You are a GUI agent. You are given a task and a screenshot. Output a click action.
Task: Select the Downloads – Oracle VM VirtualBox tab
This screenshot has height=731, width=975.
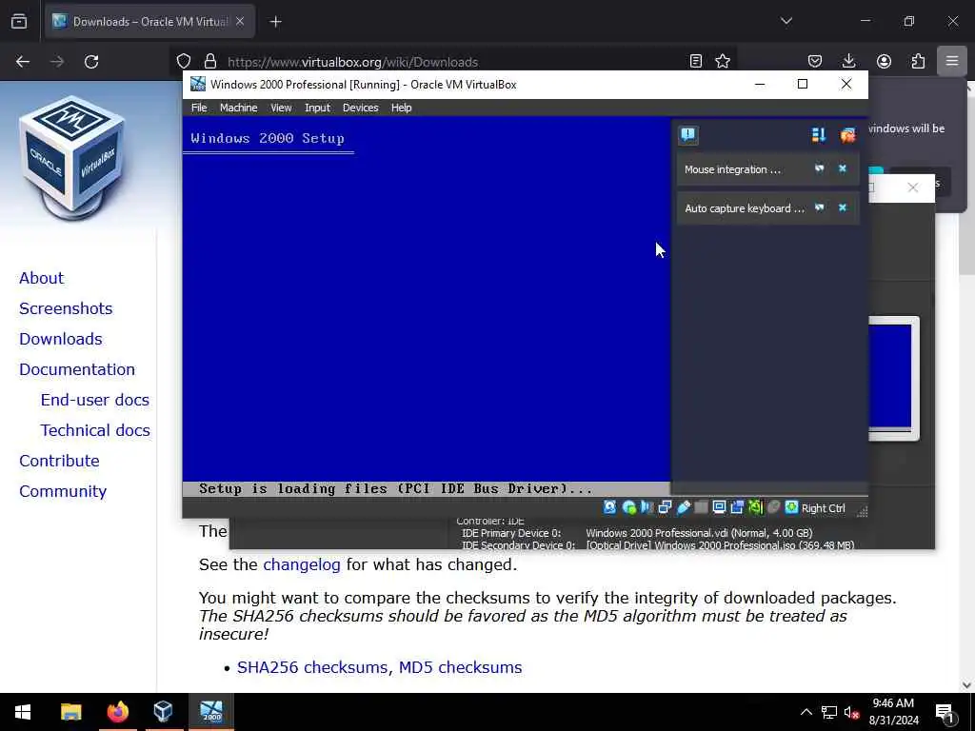coord(149,22)
